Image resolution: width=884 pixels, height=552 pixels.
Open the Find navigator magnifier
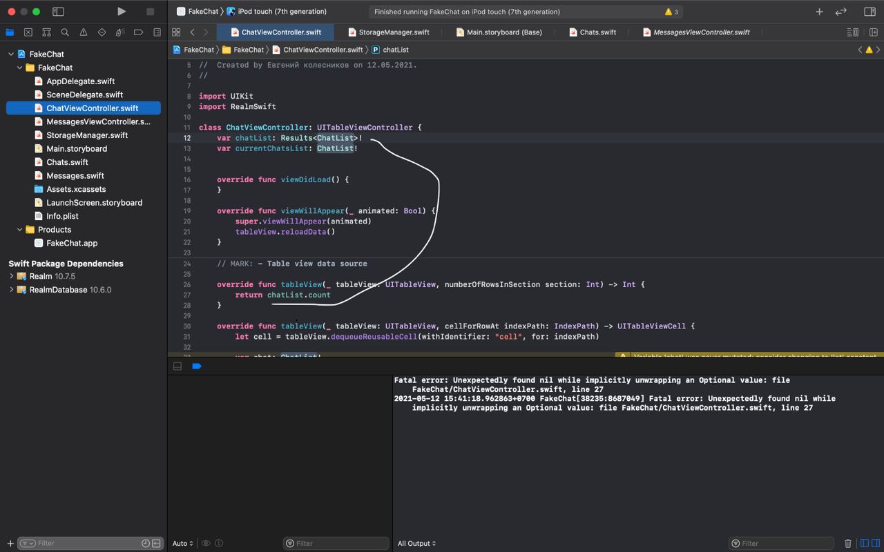coord(65,32)
